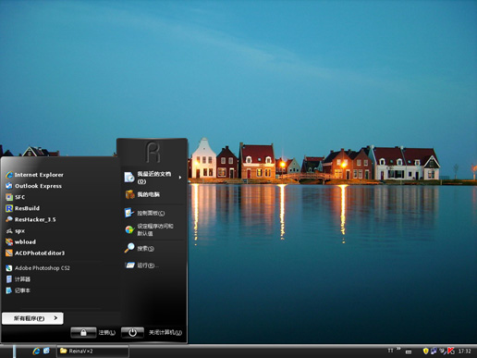
Task: Click the language bar indicator in taskbar
Action: pyautogui.click(x=390, y=351)
